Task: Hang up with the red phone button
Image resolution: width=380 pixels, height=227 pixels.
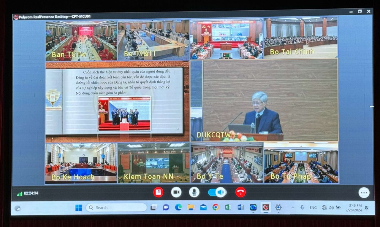Action: [240, 192]
